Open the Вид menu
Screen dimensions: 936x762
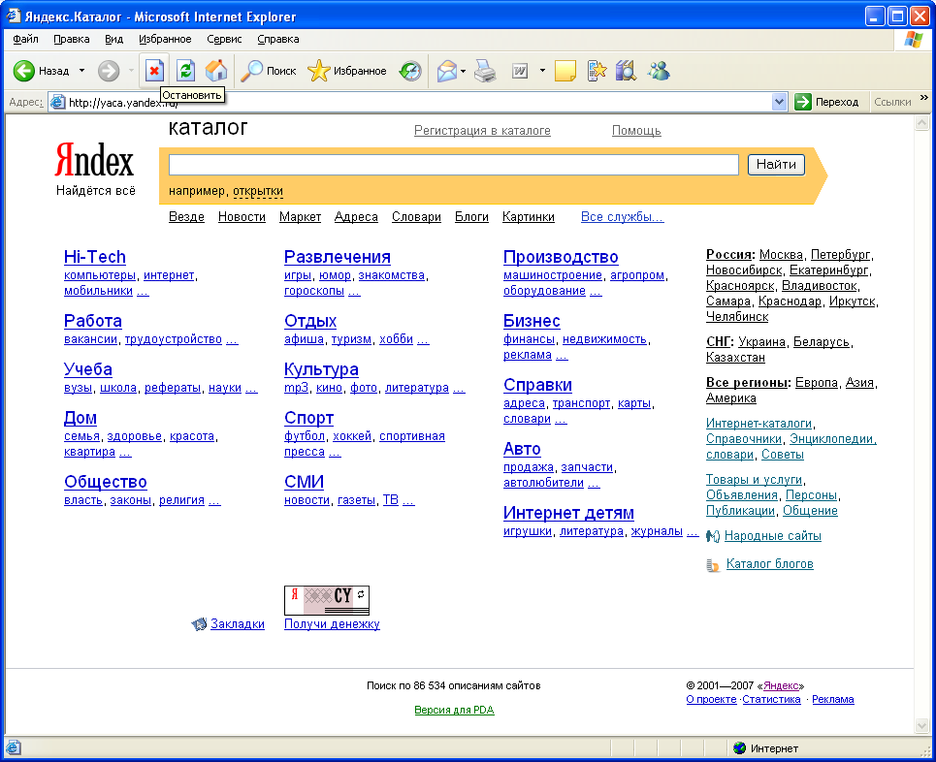(x=114, y=40)
